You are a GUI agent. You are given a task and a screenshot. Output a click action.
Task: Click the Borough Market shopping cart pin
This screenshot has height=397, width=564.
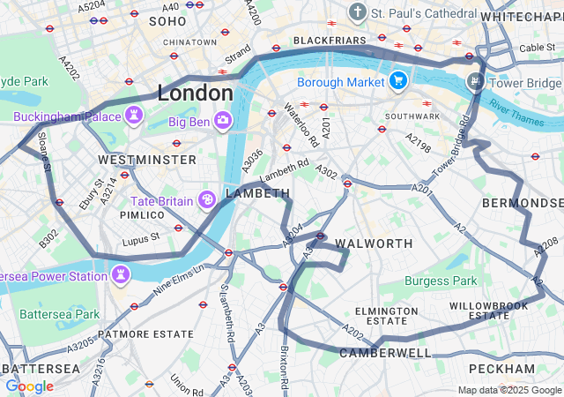[398, 80]
